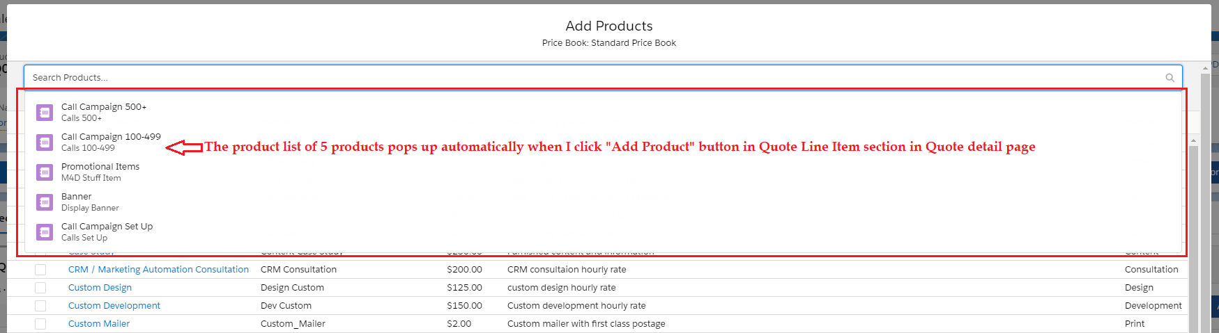Click the Promotional Items product icon
This screenshot has width=1219, height=333.
45,172
